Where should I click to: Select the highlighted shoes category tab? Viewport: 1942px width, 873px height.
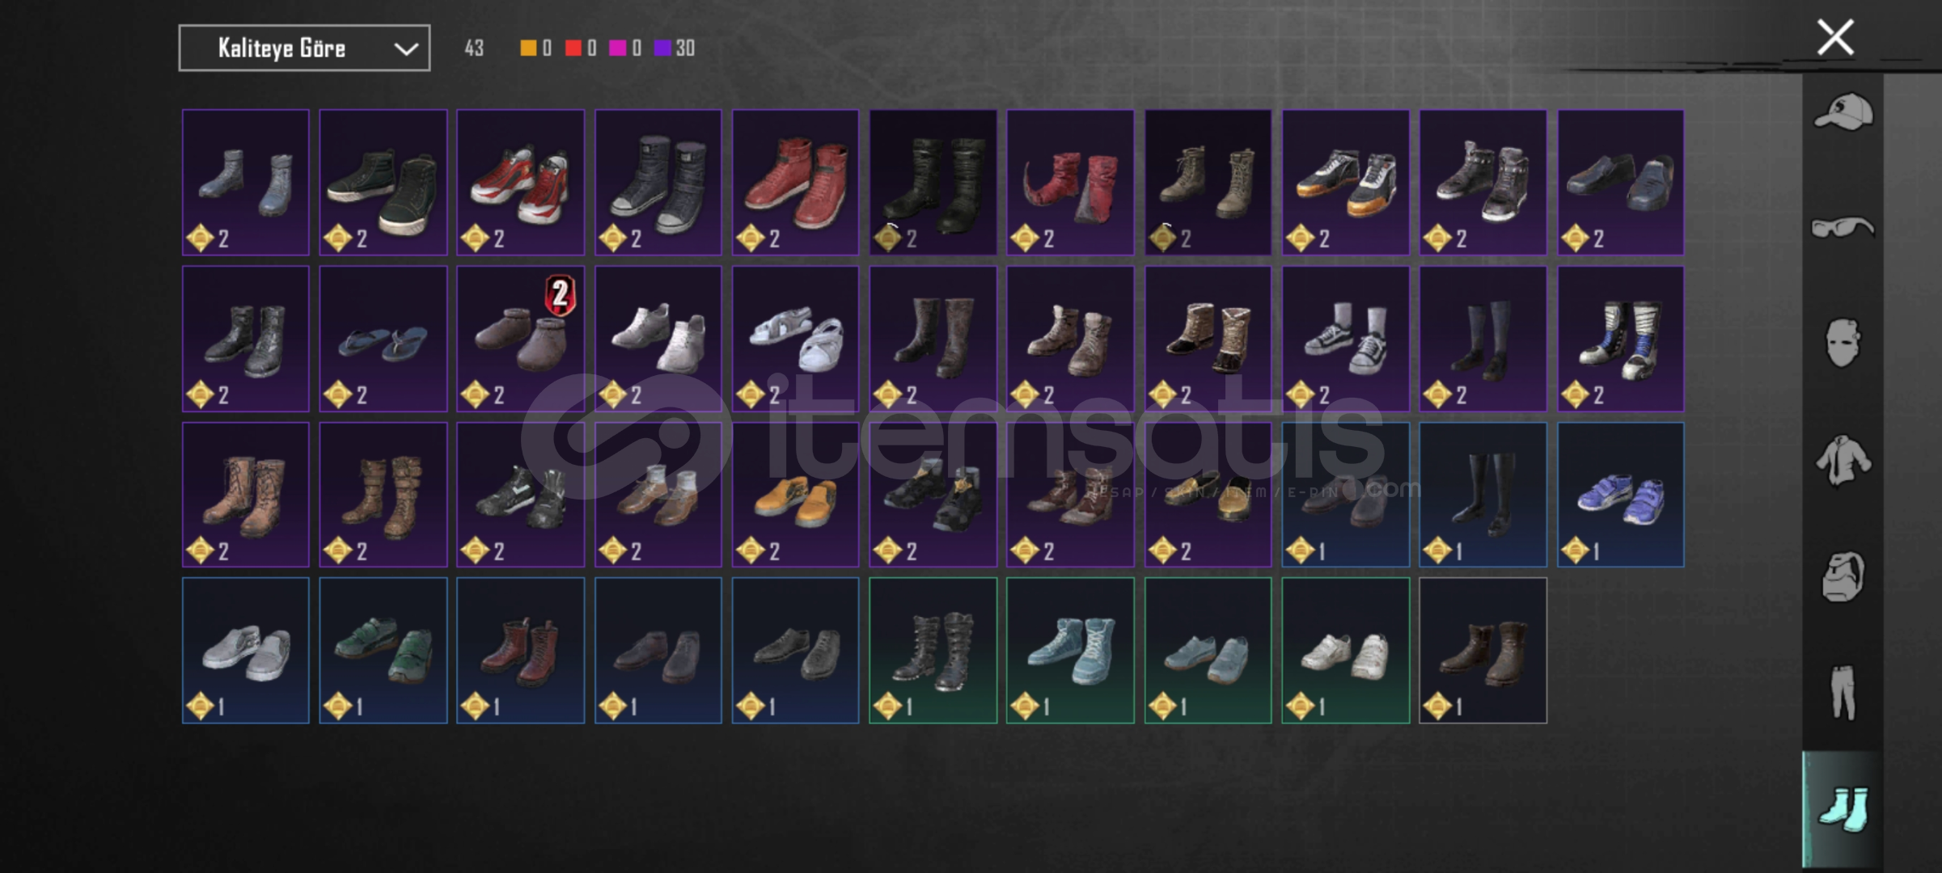pyautogui.click(x=1843, y=810)
